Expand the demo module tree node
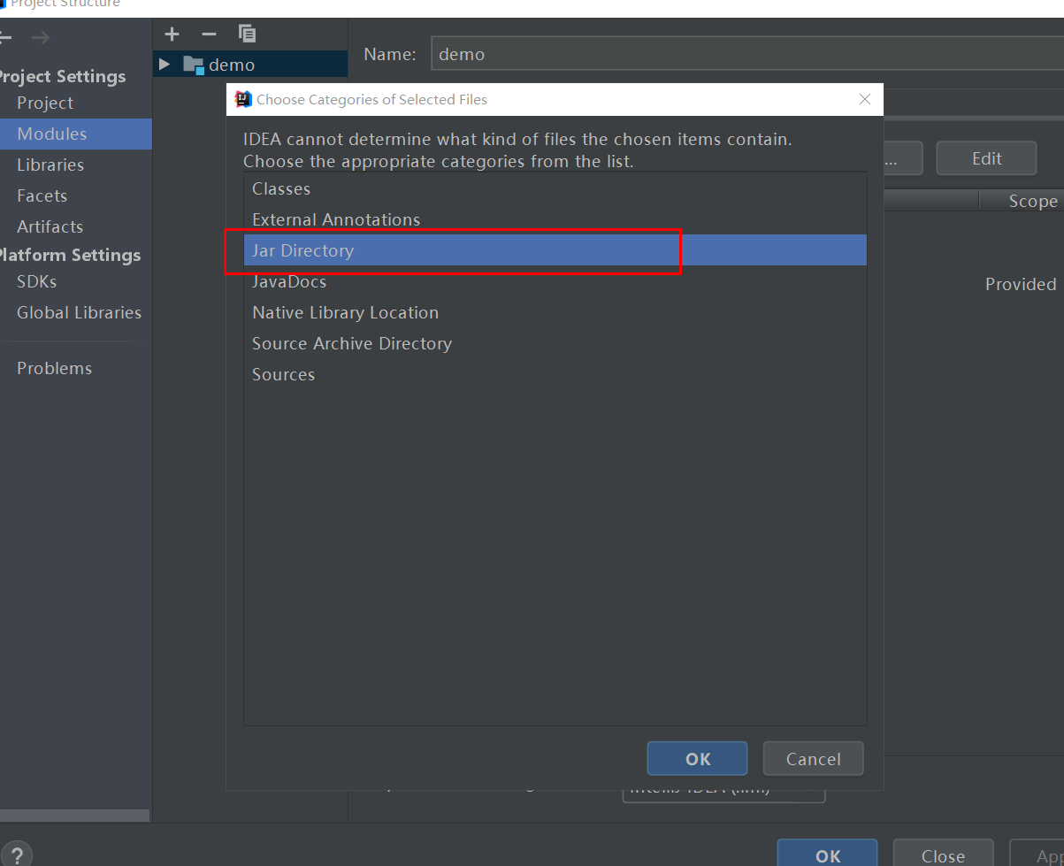Screen dimensions: 1064x866 pos(164,65)
